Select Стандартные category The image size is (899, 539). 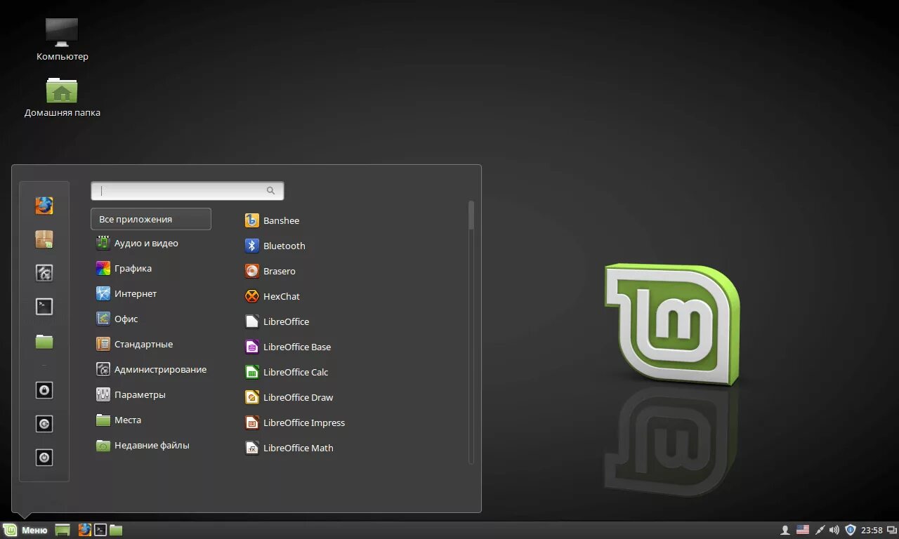click(134, 344)
